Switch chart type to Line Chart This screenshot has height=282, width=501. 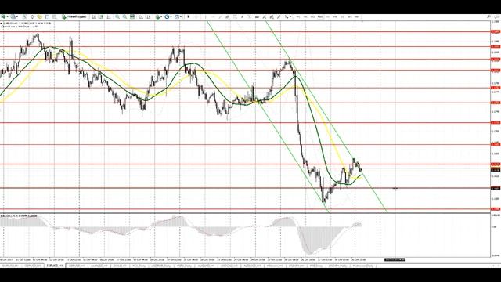(109, 16)
